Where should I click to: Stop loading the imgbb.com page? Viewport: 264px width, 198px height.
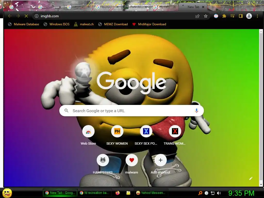coord(26,16)
